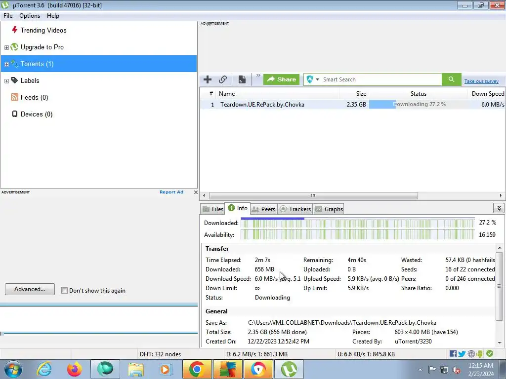
Task: Open Firefox from the taskbar
Action: [75, 369]
